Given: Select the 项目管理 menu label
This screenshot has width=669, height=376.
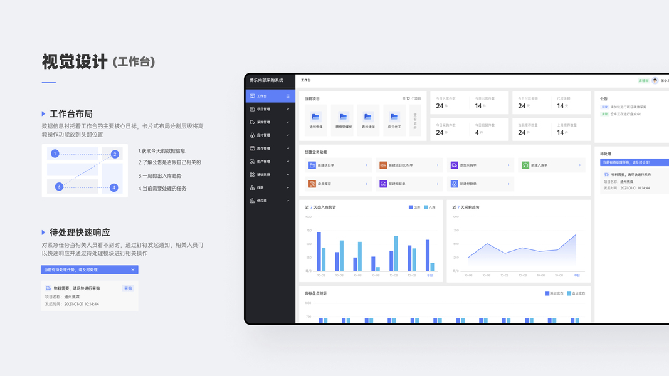Looking at the screenshot, I should point(264,109).
